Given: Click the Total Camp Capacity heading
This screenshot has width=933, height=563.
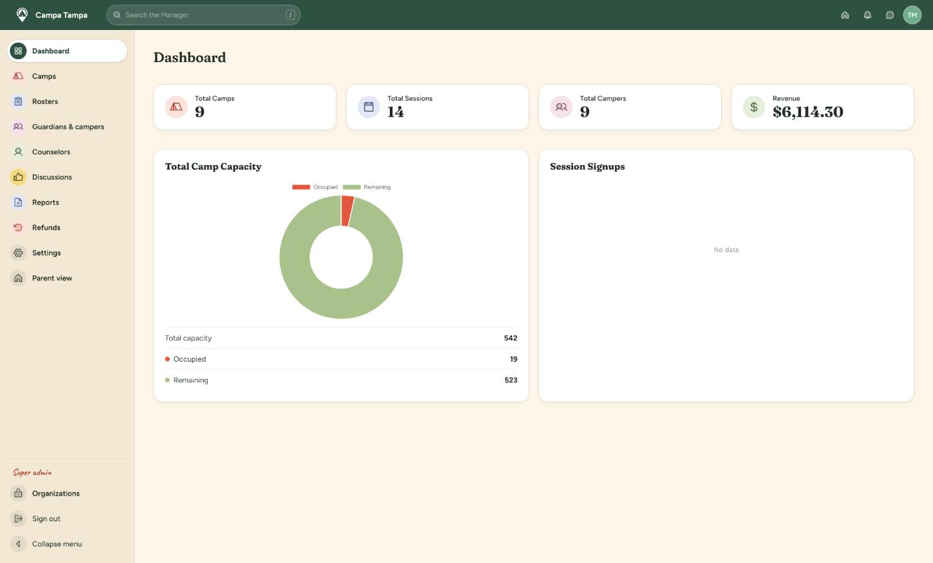Looking at the screenshot, I should point(213,167).
